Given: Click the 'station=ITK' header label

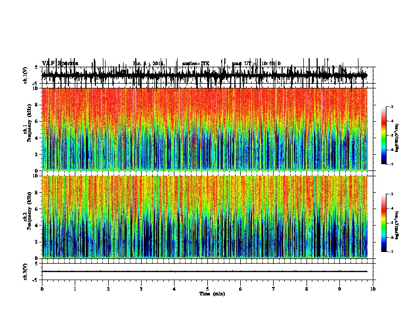Looking at the screenshot, I should click(x=196, y=64).
